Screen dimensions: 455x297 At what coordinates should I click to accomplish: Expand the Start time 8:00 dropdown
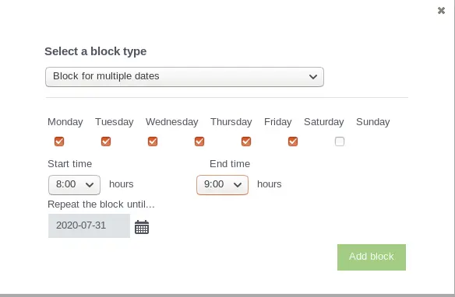point(74,185)
